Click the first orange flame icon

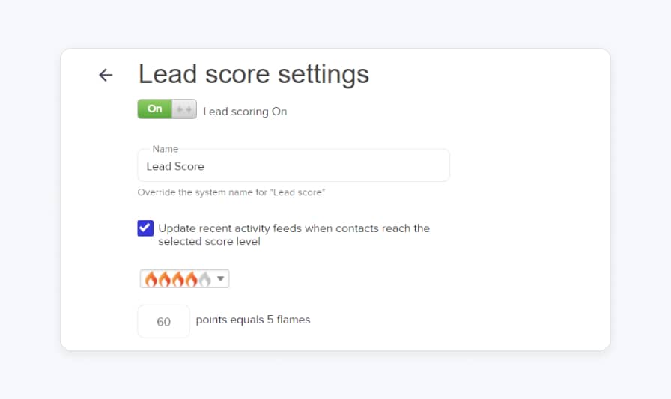pyautogui.click(x=151, y=279)
